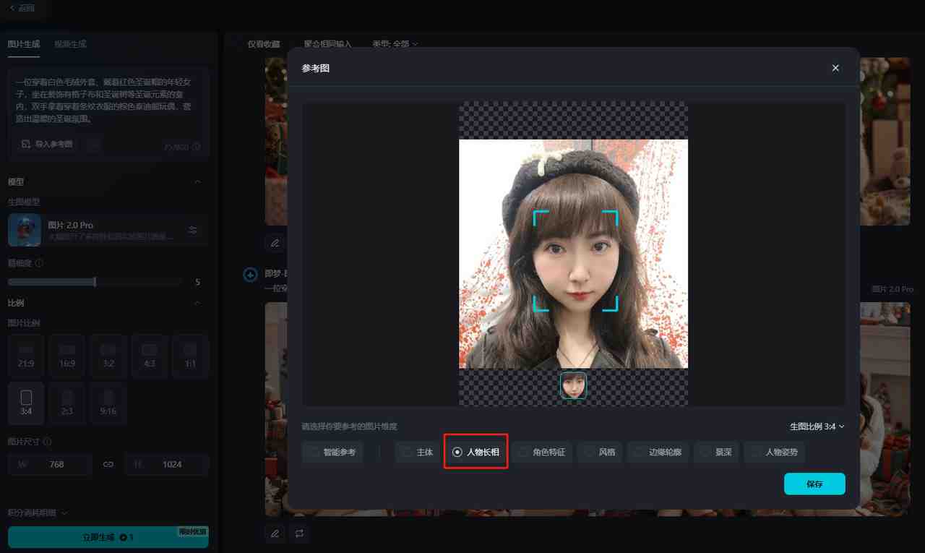Image resolution: width=925 pixels, height=553 pixels.
Task: Click the bottom edit pencil icon
Action: (275, 533)
